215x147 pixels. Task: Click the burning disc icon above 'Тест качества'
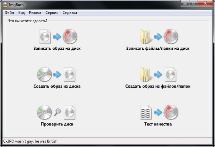(171, 112)
